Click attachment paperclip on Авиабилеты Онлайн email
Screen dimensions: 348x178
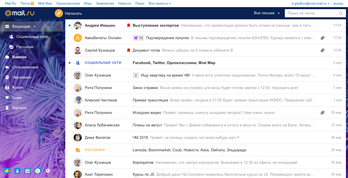click(x=322, y=38)
